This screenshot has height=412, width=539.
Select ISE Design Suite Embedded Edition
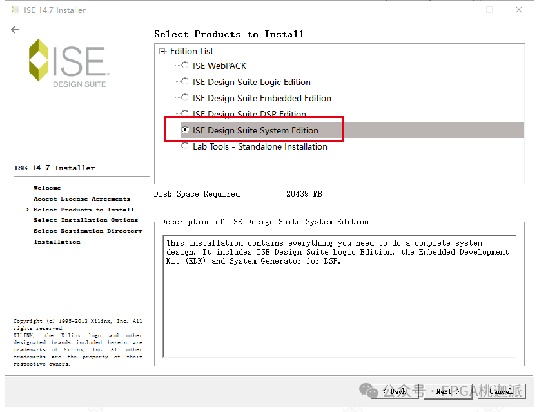pos(184,98)
